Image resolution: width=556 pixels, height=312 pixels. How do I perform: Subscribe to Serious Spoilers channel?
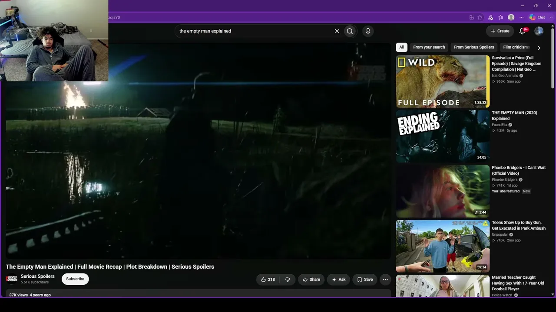click(x=75, y=279)
